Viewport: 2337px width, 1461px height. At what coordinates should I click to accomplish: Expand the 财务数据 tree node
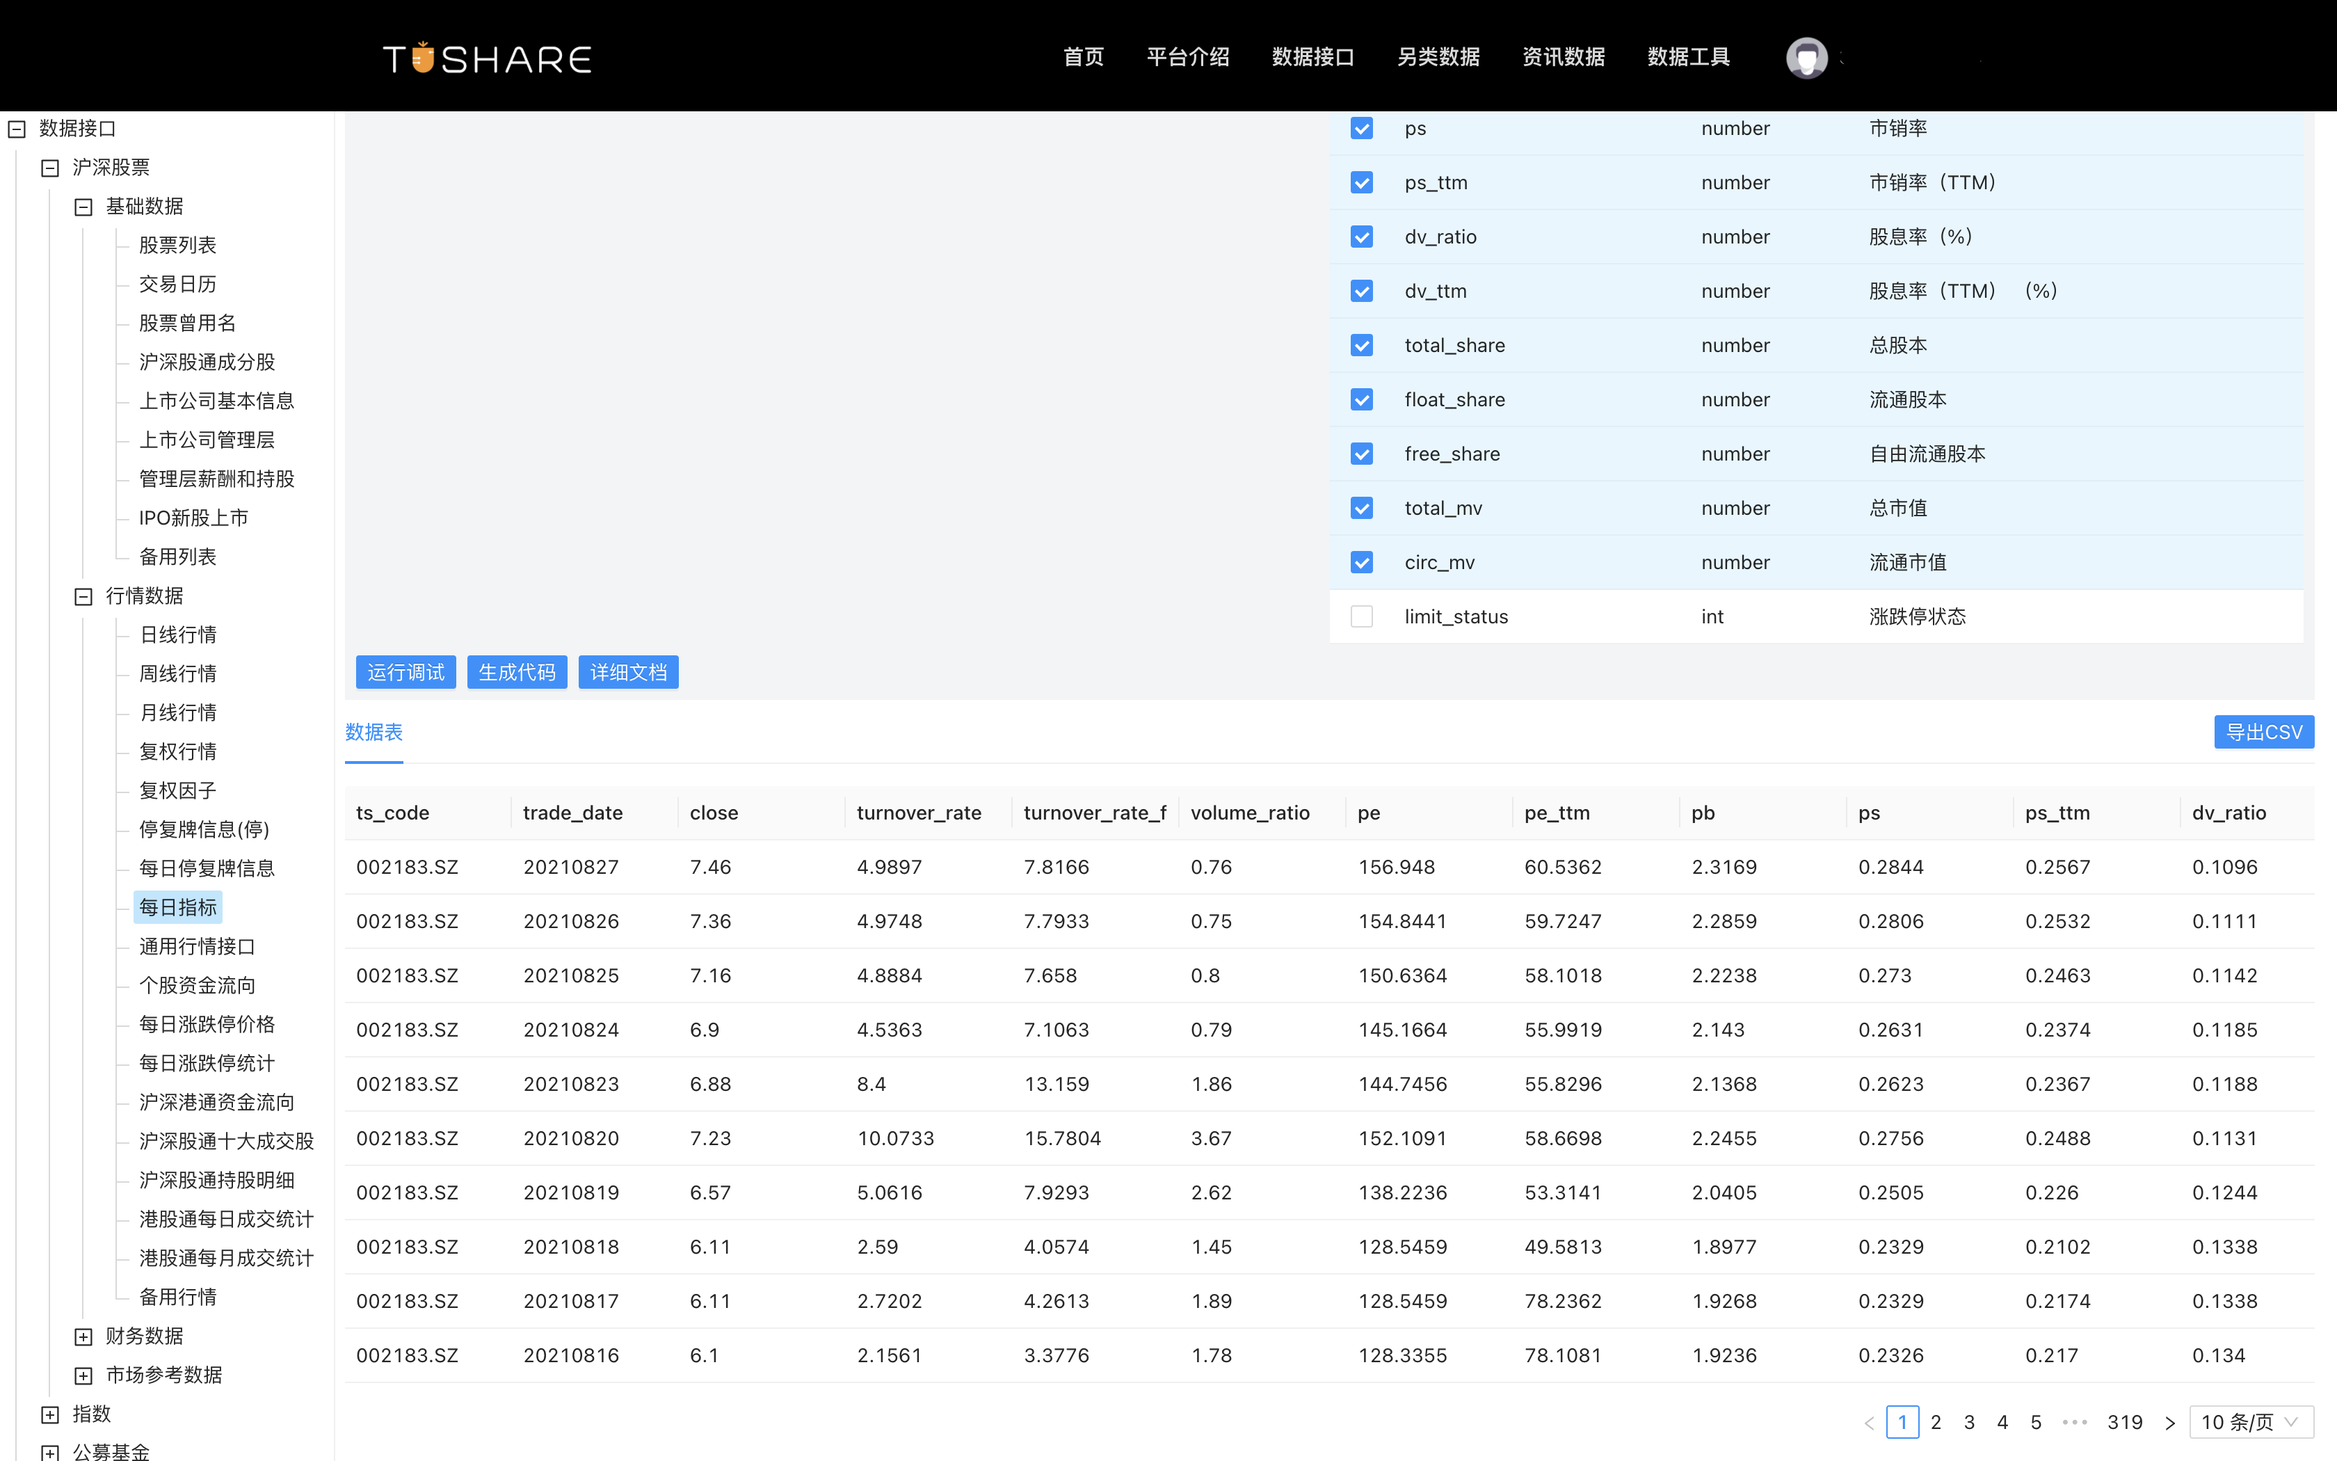(x=83, y=1335)
